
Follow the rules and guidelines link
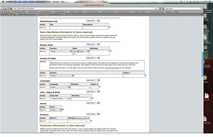[x=112, y=68]
